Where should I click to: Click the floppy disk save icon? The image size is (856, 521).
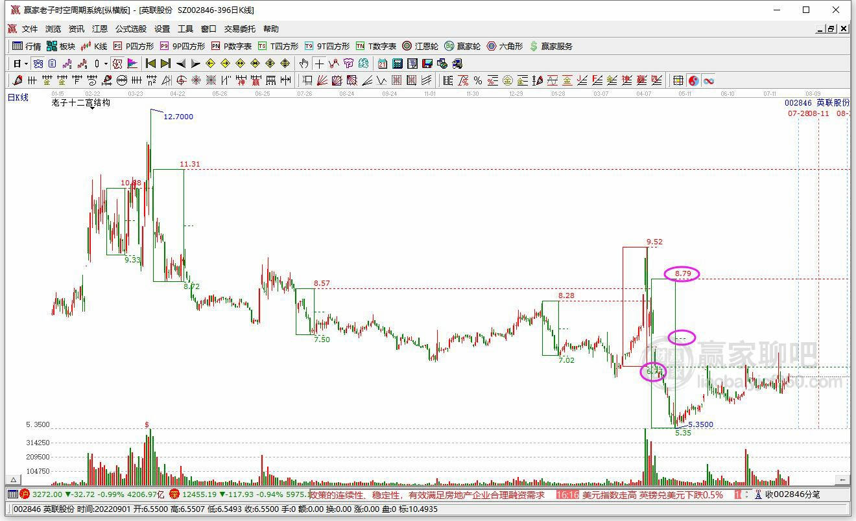427,64
